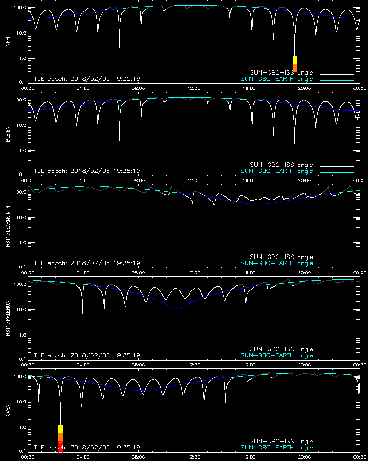Image resolution: width=368 pixels, height=461 pixels.
Task: Select the TLE epoch text in BLEIEN panel
Action: (87, 171)
